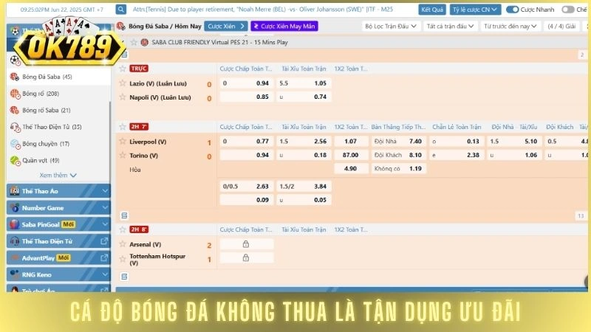Expand Xem thêm to show more sports
The image size is (591, 332).
tap(58, 176)
